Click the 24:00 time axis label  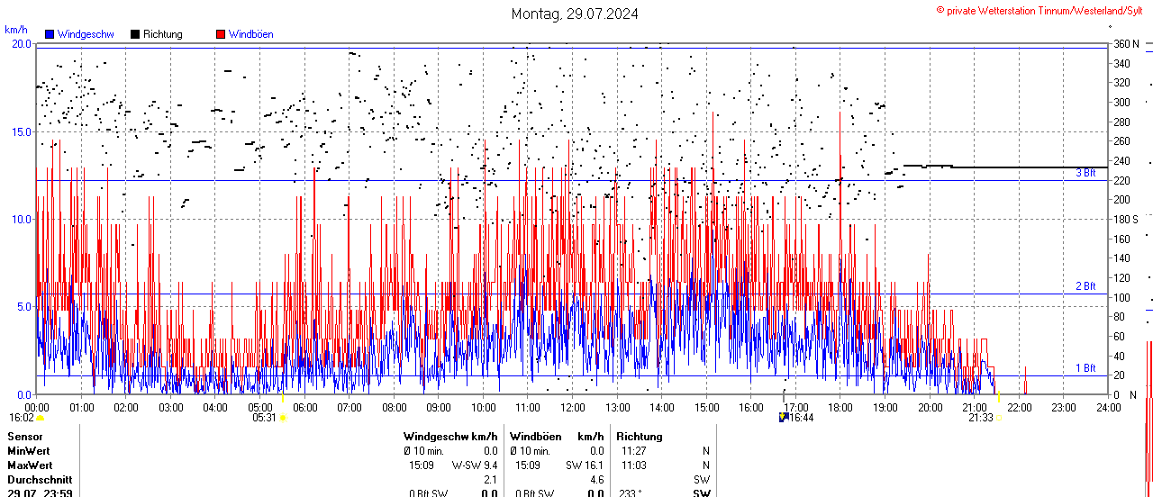1108,408
